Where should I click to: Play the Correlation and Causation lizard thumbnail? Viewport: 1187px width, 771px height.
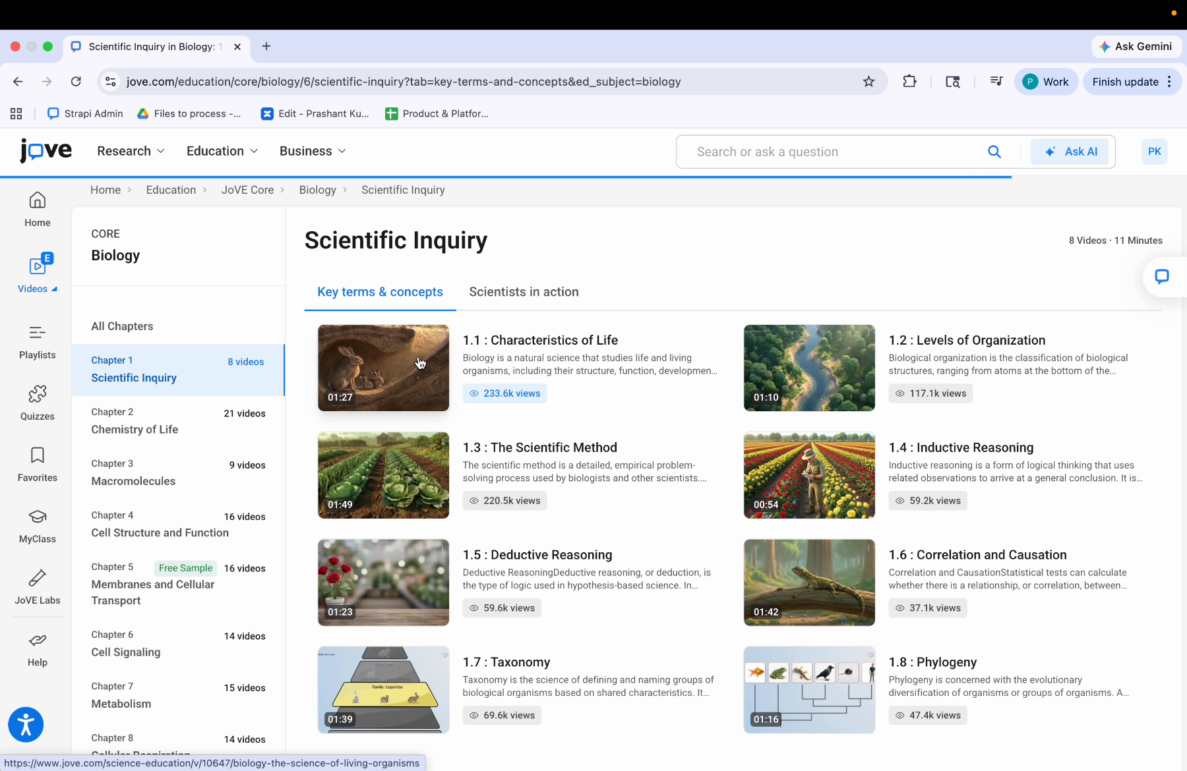tap(809, 583)
